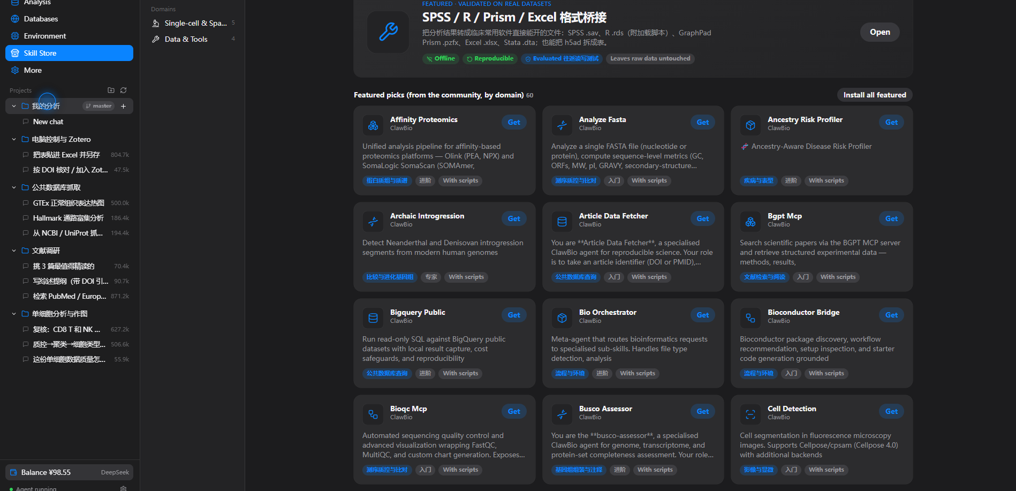1016x491 pixels.
Task: Collapse the 文献调研 project chevron
Action: click(14, 251)
